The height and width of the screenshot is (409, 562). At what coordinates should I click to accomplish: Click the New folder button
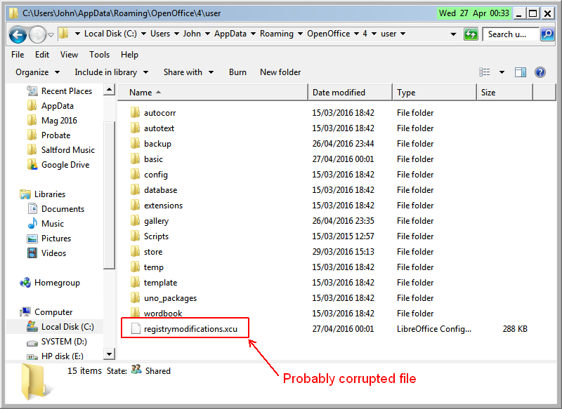pyautogui.click(x=280, y=72)
